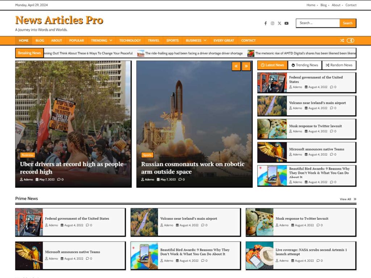Open the Uber drivers at record high headline
This screenshot has width=371, height=278.
[72, 168]
